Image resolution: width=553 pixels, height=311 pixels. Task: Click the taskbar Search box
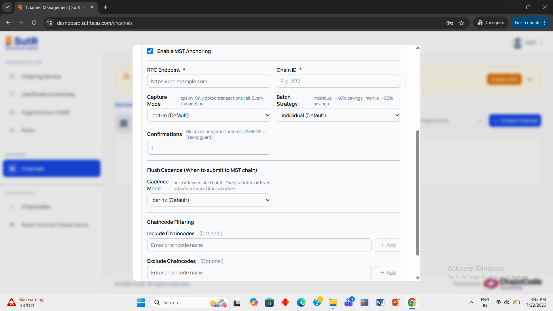pyautogui.click(x=190, y=302)
